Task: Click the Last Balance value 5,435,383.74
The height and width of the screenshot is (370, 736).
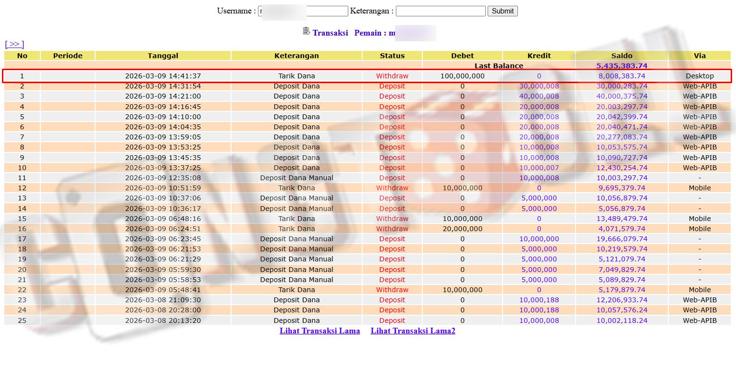Action: click(621, 66)
